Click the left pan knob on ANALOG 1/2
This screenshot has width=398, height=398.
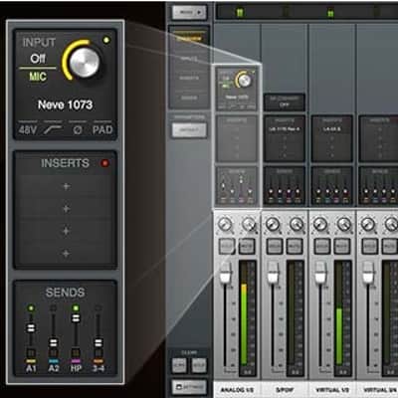click(225, 225)
